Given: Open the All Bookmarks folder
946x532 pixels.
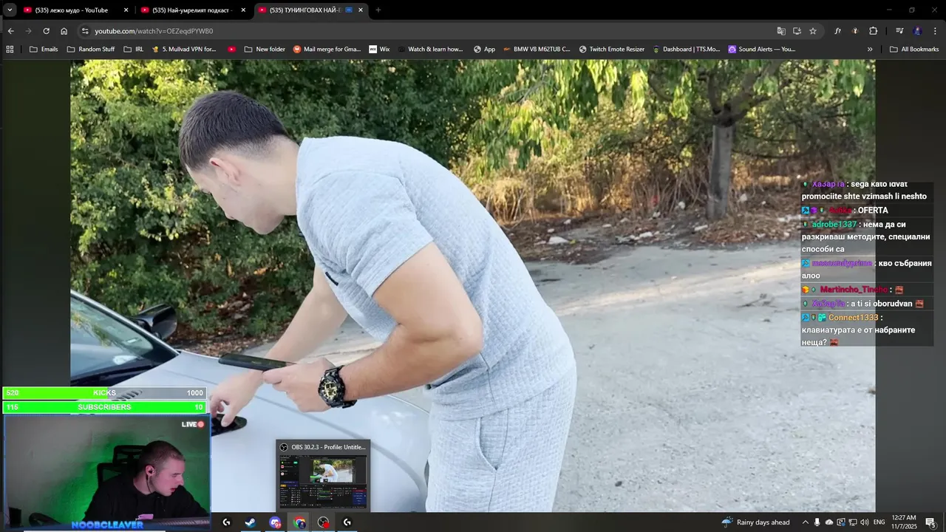Looking at the screenshot, I should pyautogui.click(x=914, y=50).
